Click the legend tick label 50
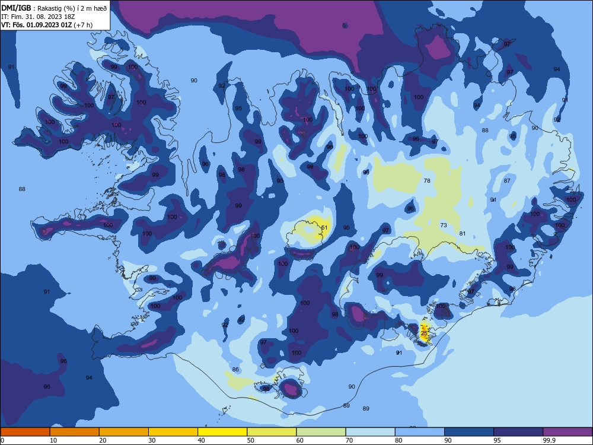Viewport: 593px width, 445px height. [251, 440]
